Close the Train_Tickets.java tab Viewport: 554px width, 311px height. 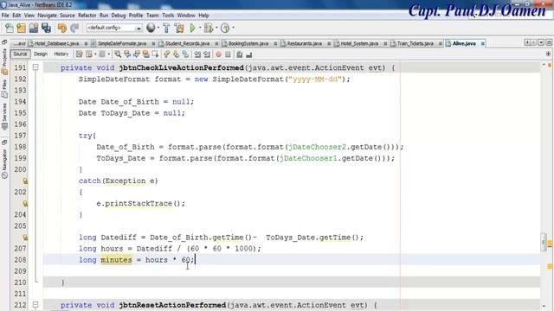441,44
